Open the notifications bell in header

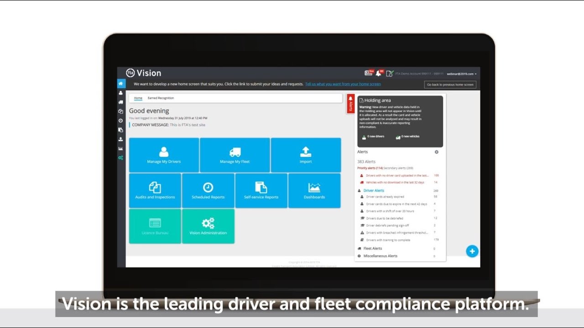coord(379,73)
